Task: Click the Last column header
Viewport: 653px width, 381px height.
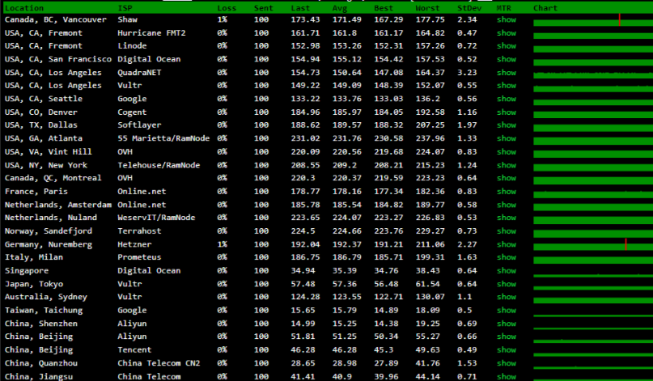Action: click(300, 8)
